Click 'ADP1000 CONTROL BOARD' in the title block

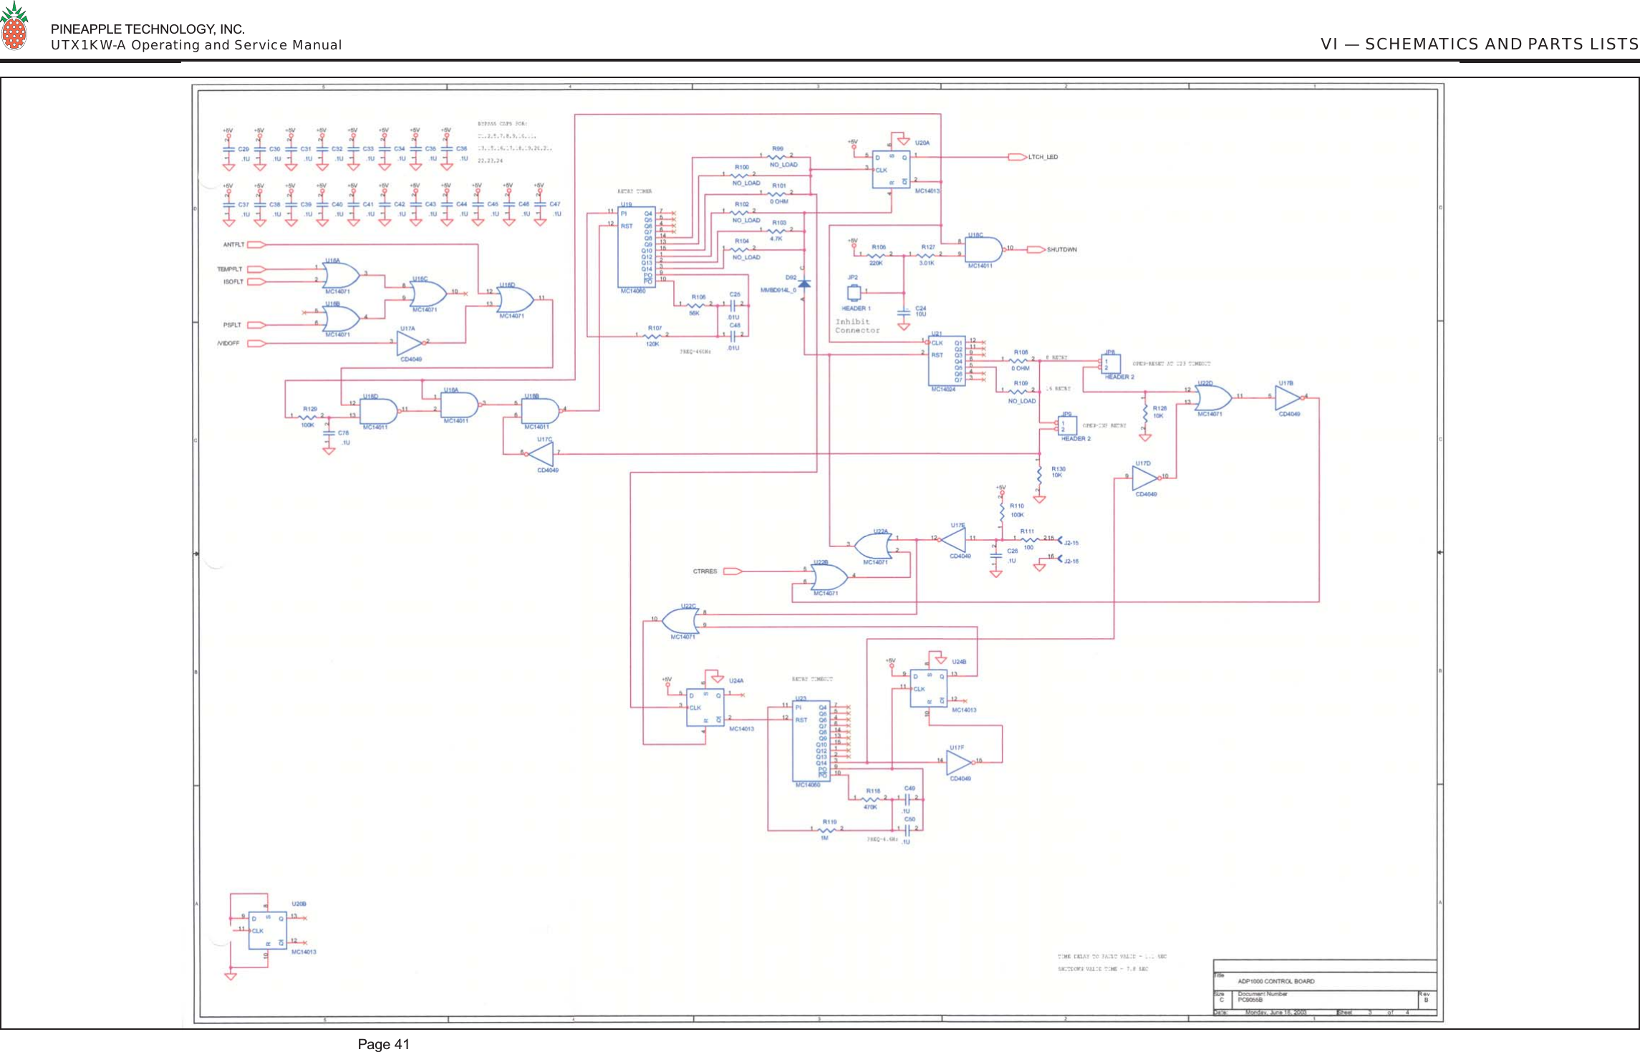(1276, 981)
